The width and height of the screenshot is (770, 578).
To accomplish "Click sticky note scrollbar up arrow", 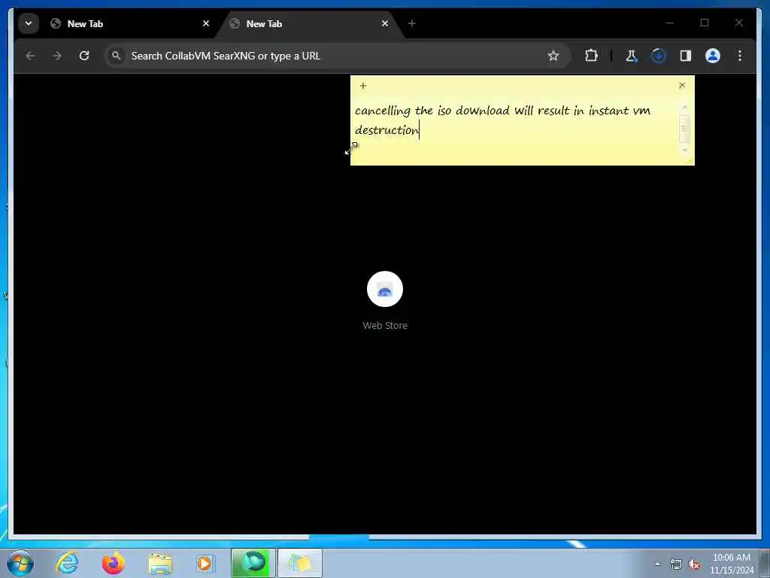I will tap(684, 107).
